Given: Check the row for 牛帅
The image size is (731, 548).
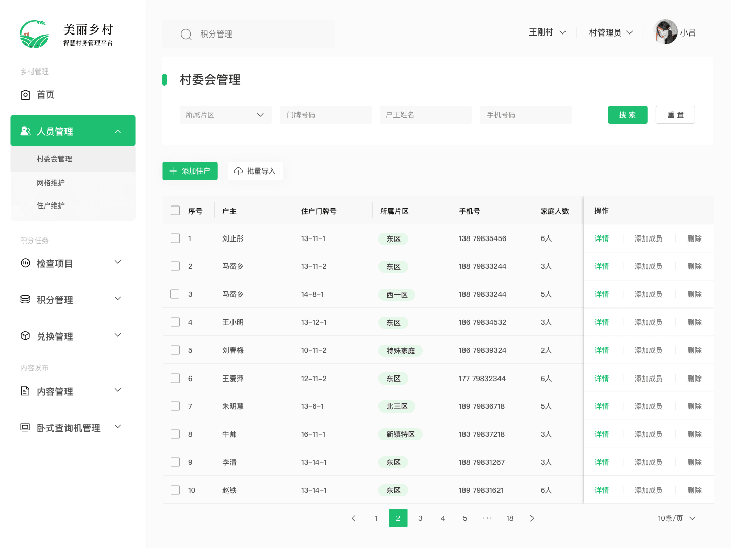Looking at the screenshot, I should tap(175, 434).
